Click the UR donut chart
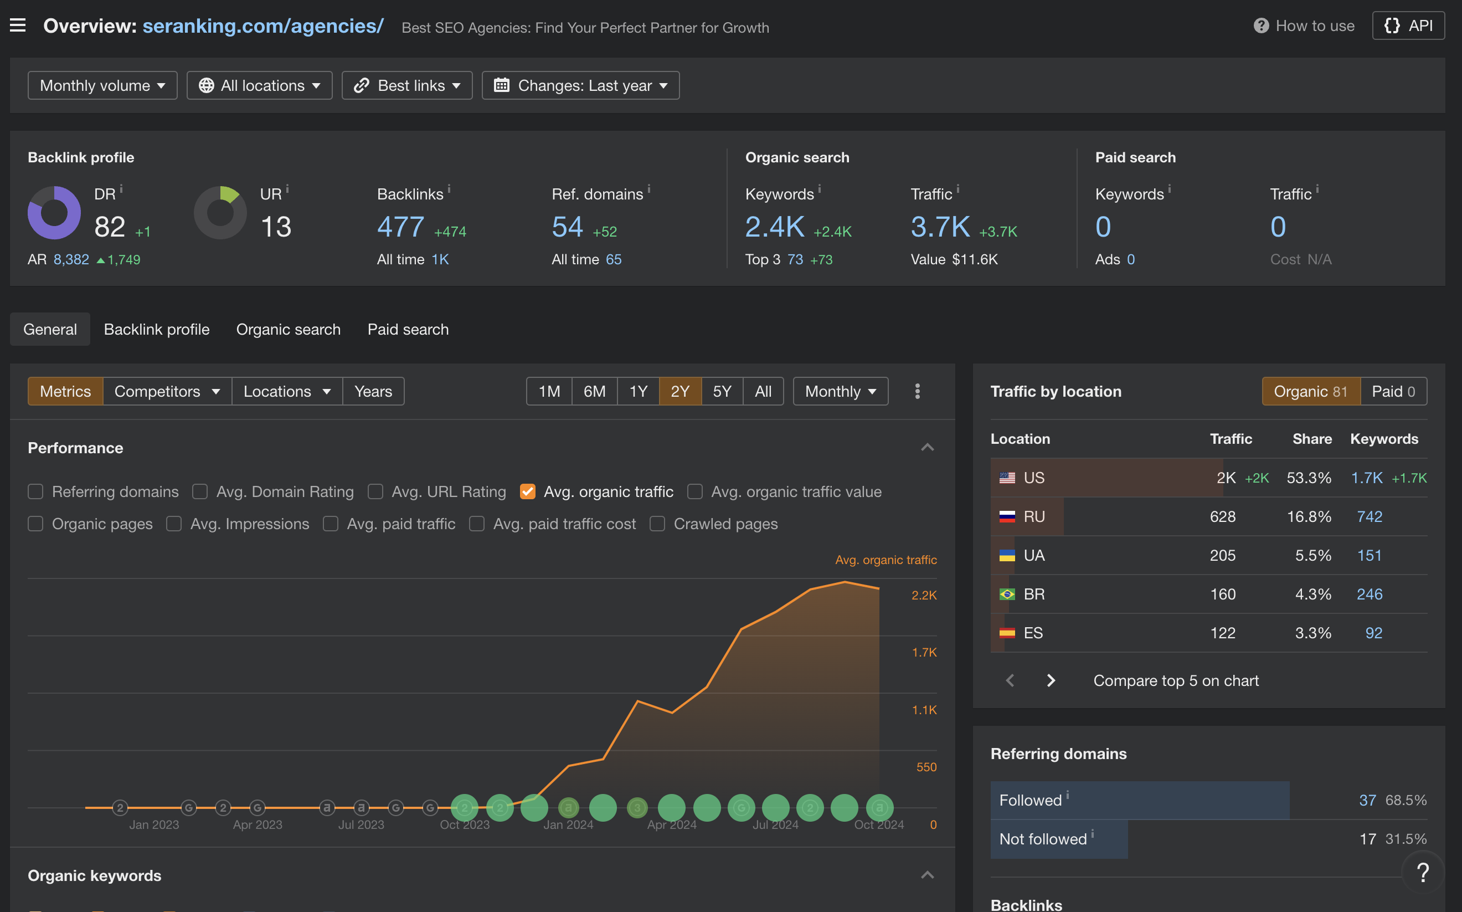Screen dimensions: 1462x912 pyautogui.click(x=220, y=212)
